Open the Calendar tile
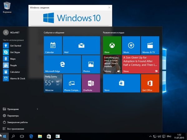This screenshot has height=140, width=187. click(53, 45)
